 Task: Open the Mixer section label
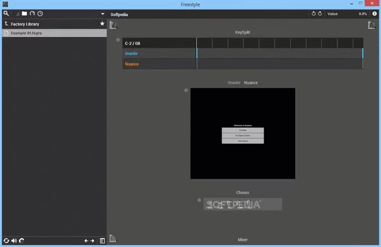click(243, 240)
